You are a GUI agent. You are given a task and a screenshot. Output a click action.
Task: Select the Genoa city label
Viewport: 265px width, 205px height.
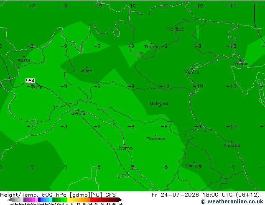(x=78, y=113)
